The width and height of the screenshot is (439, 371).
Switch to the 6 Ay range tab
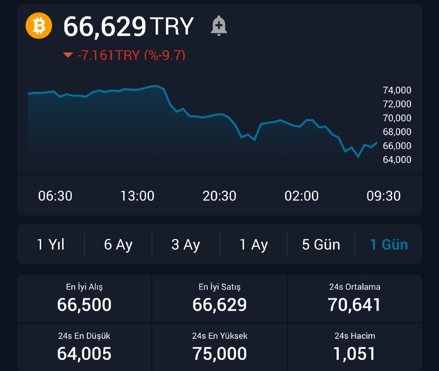pos(118,244)
